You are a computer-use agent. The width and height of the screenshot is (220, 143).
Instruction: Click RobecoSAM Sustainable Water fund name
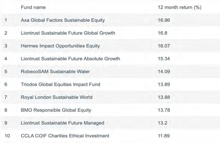(x=56, y=72)
